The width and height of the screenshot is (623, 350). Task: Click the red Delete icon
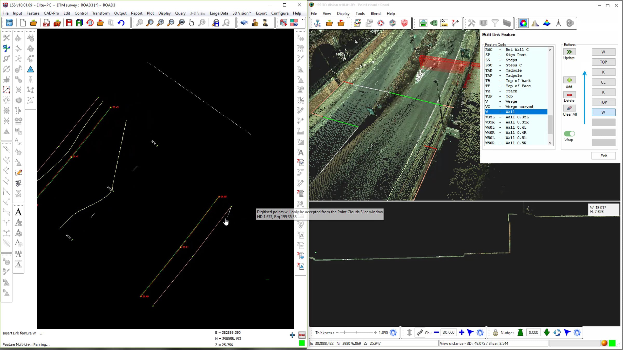click(x=569, y=95)
